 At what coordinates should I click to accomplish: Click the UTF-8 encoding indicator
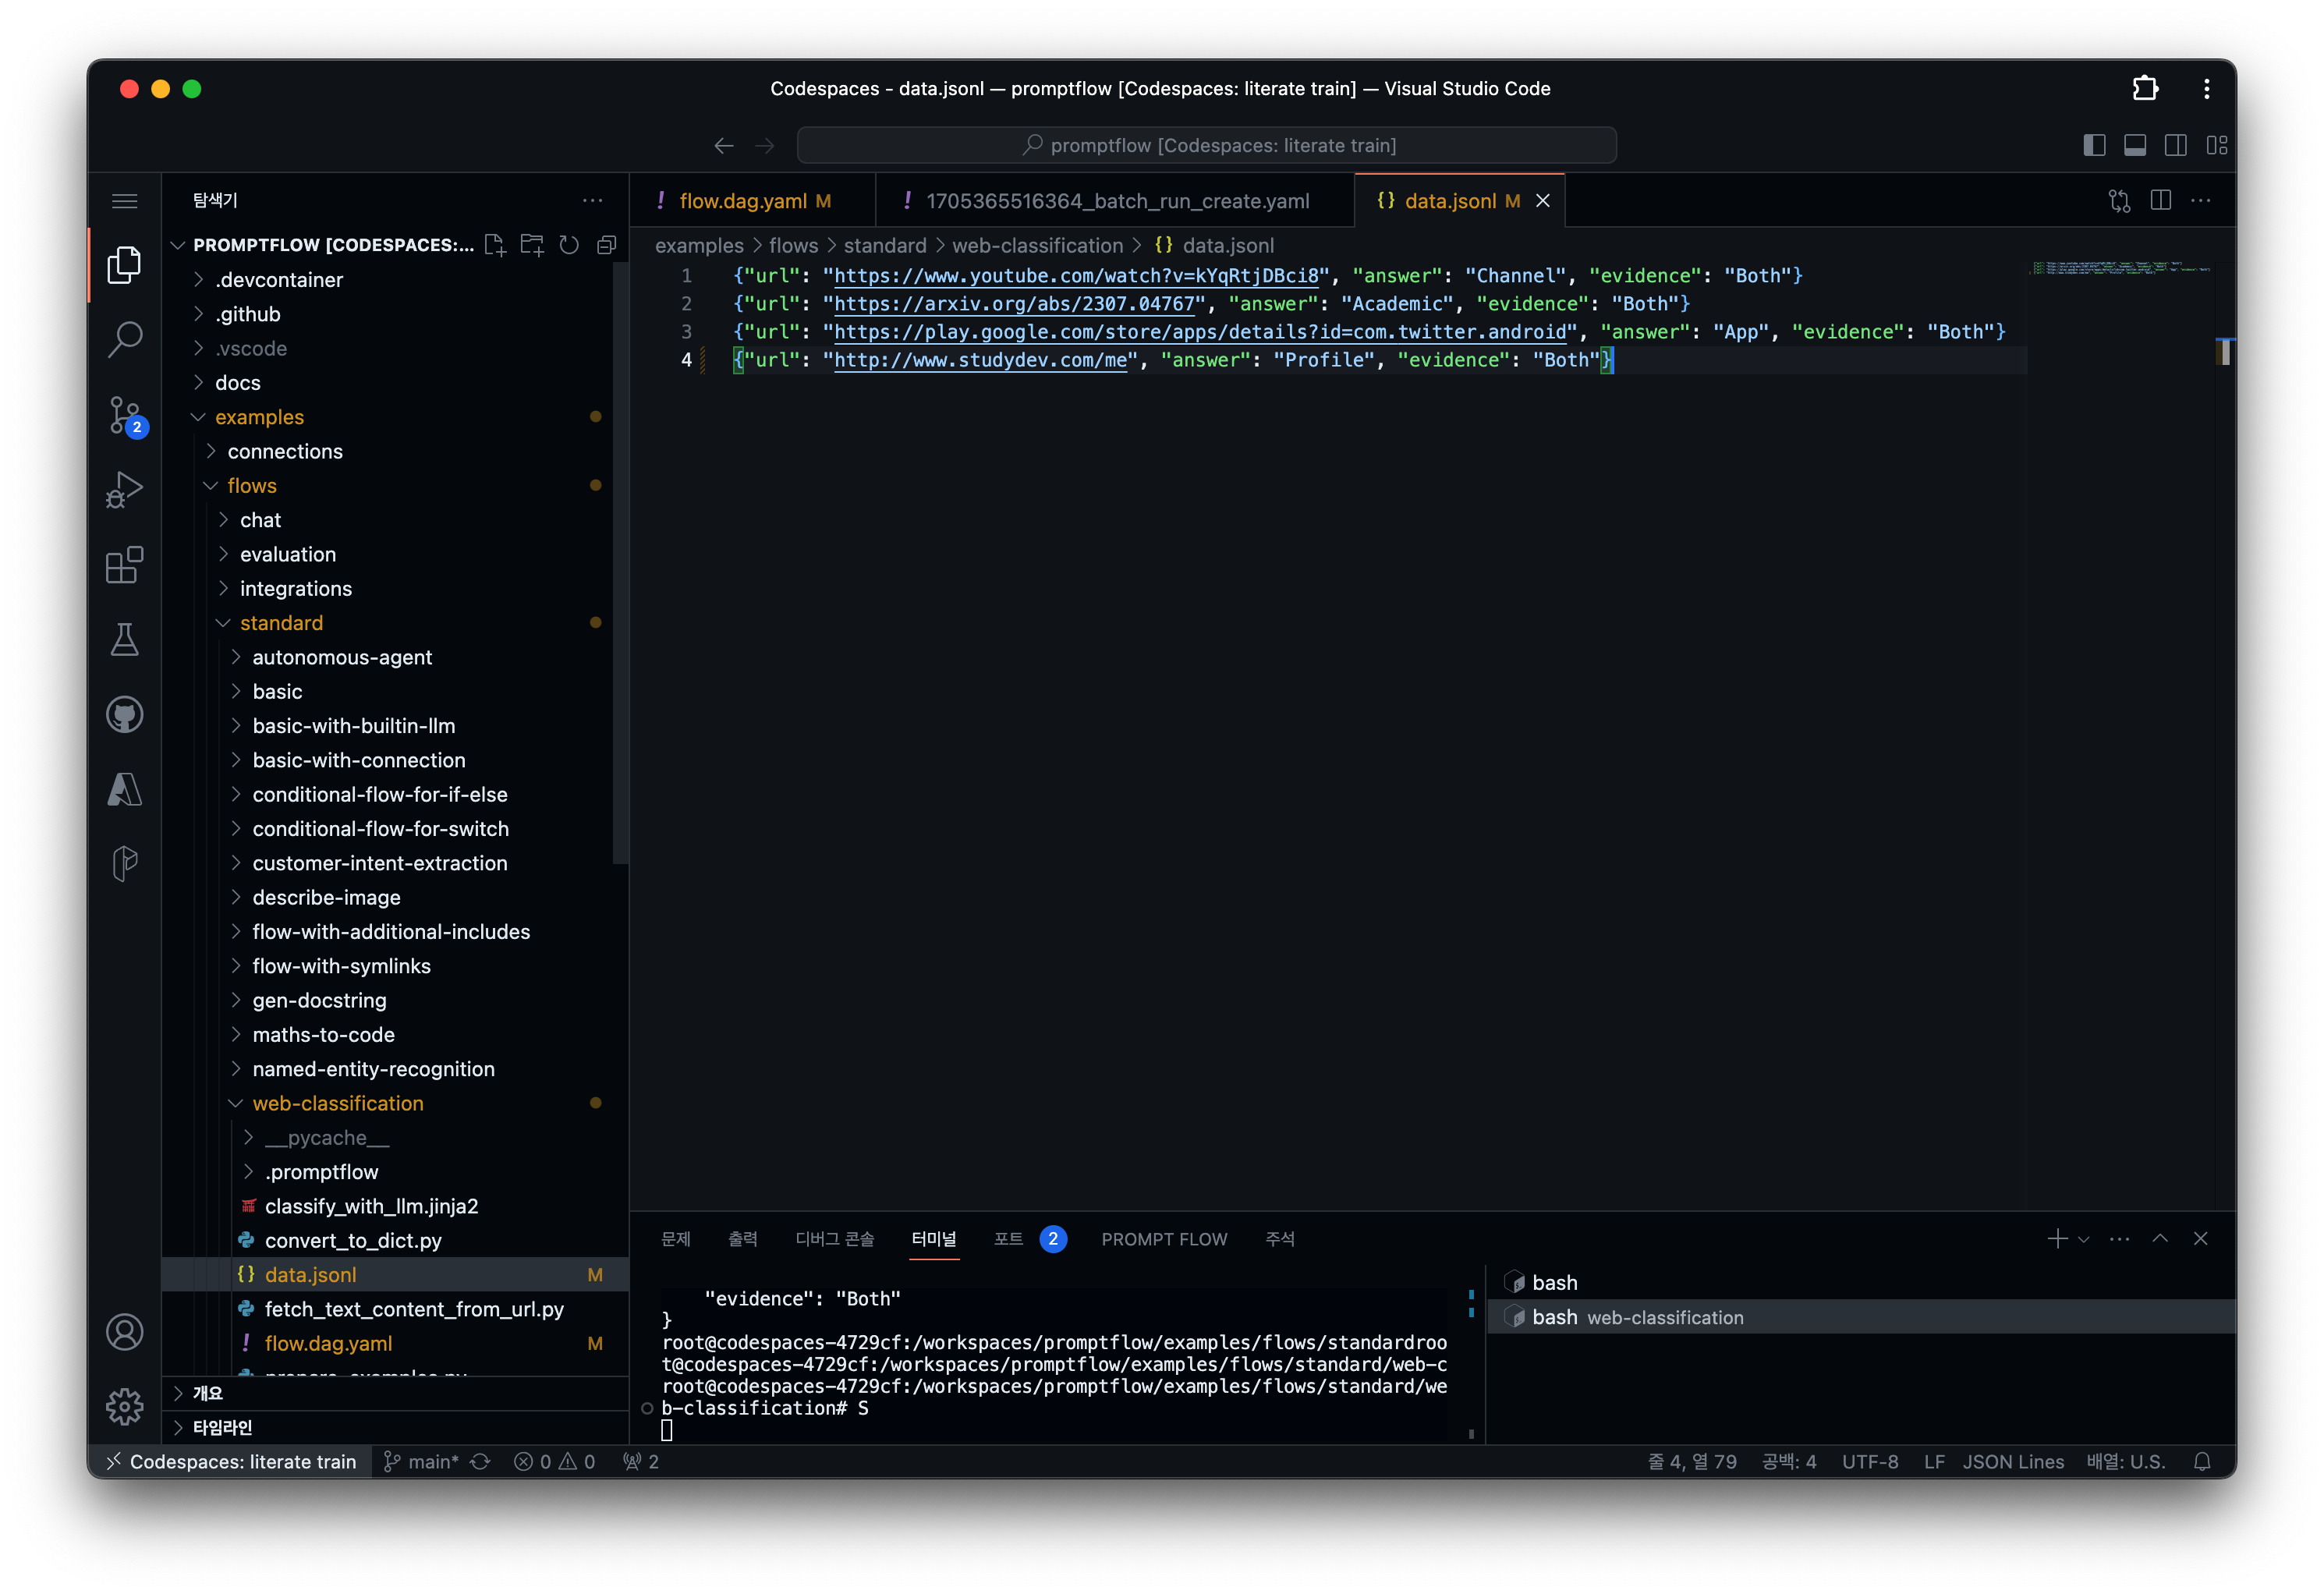coord(1869,1461)
